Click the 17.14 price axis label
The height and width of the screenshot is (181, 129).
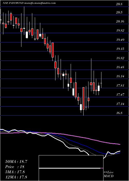click(120, 104)
